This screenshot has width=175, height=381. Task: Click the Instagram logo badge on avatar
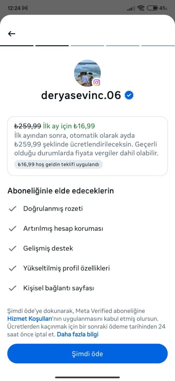(x=97, y=83)
